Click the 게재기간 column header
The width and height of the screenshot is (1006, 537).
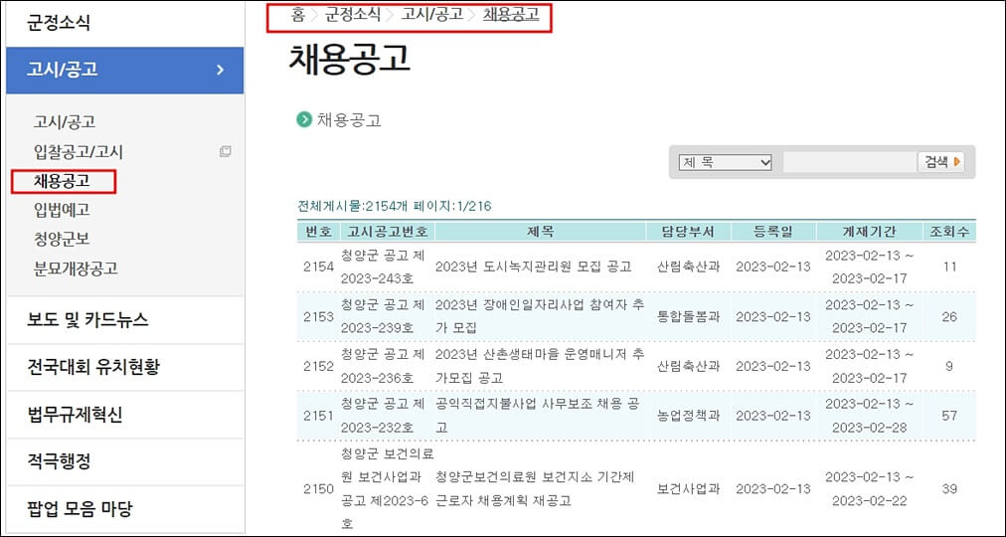870,232
